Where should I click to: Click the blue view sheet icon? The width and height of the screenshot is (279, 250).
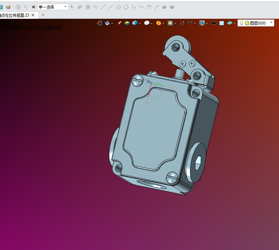point(107,23)
